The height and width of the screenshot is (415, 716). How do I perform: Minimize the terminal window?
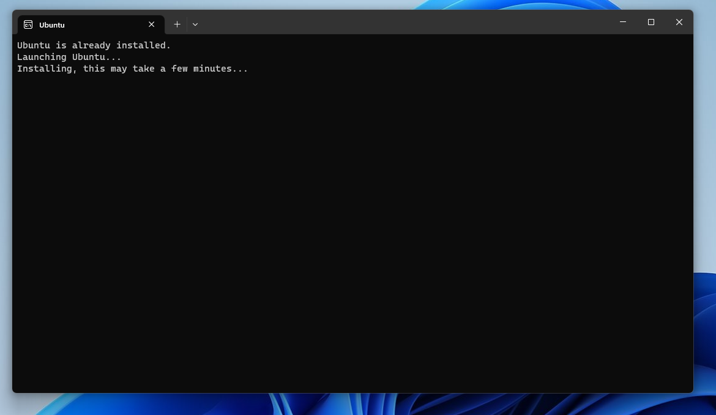(x=622, y=22)
